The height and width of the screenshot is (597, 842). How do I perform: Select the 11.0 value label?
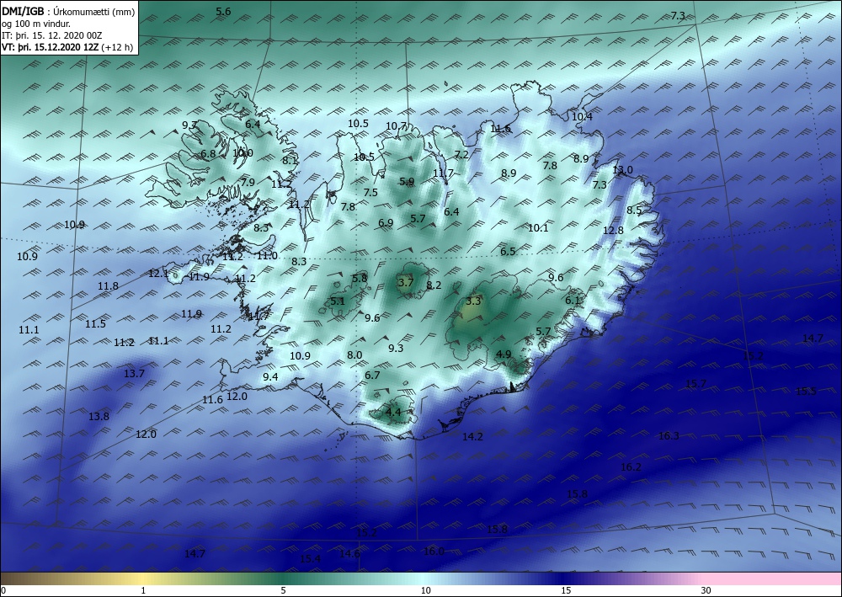point(267,255)
